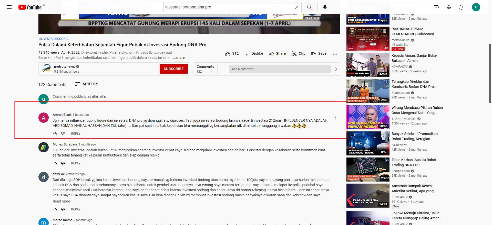Expand dewi xie's comment with Read more
492x225 pixels.
point(61,201)
